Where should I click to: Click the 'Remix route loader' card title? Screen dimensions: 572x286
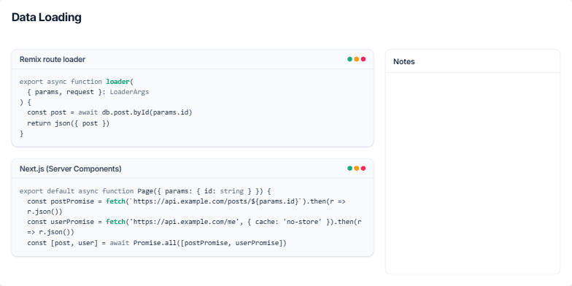pos(53,60)
